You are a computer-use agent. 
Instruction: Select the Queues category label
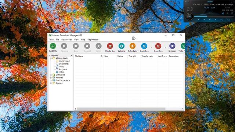59,83
